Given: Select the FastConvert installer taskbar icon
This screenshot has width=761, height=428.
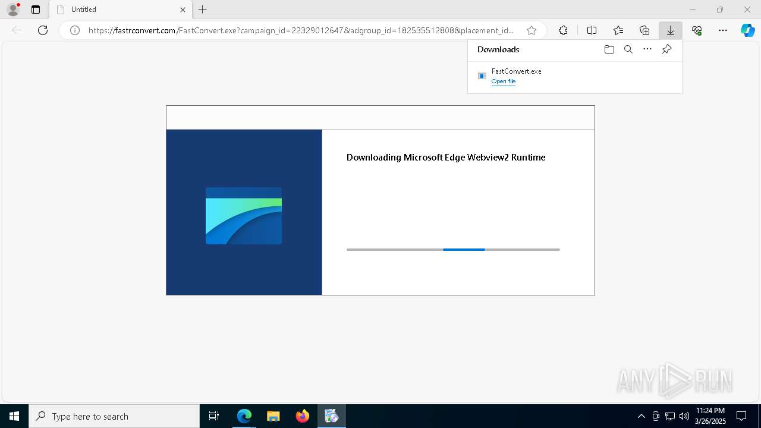Looking at the screenshot, I should 331,416.
